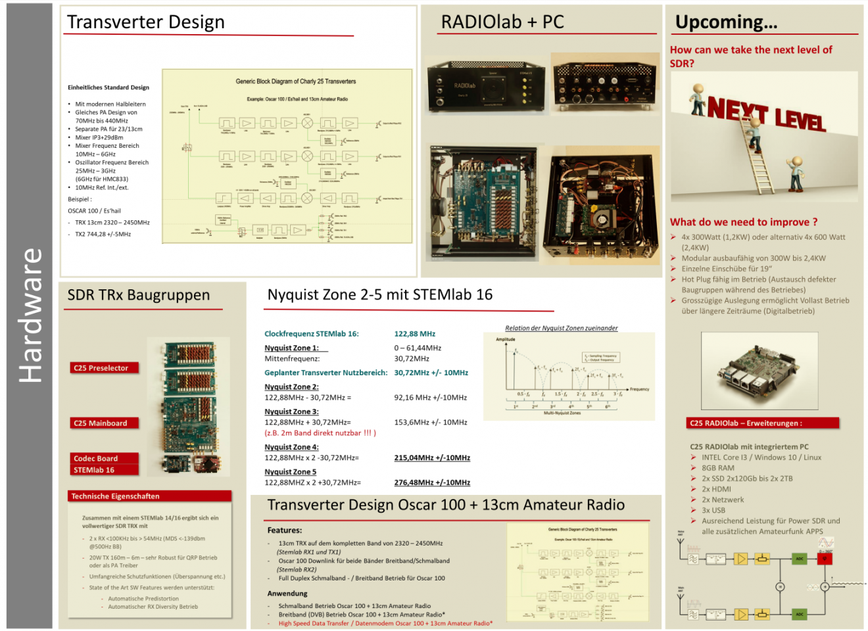The height and width of the screenshot is (631, 868).
Task: Click 'C25 RADIOlab mit integriertem PC' text
Action: [x=750, y=447]
